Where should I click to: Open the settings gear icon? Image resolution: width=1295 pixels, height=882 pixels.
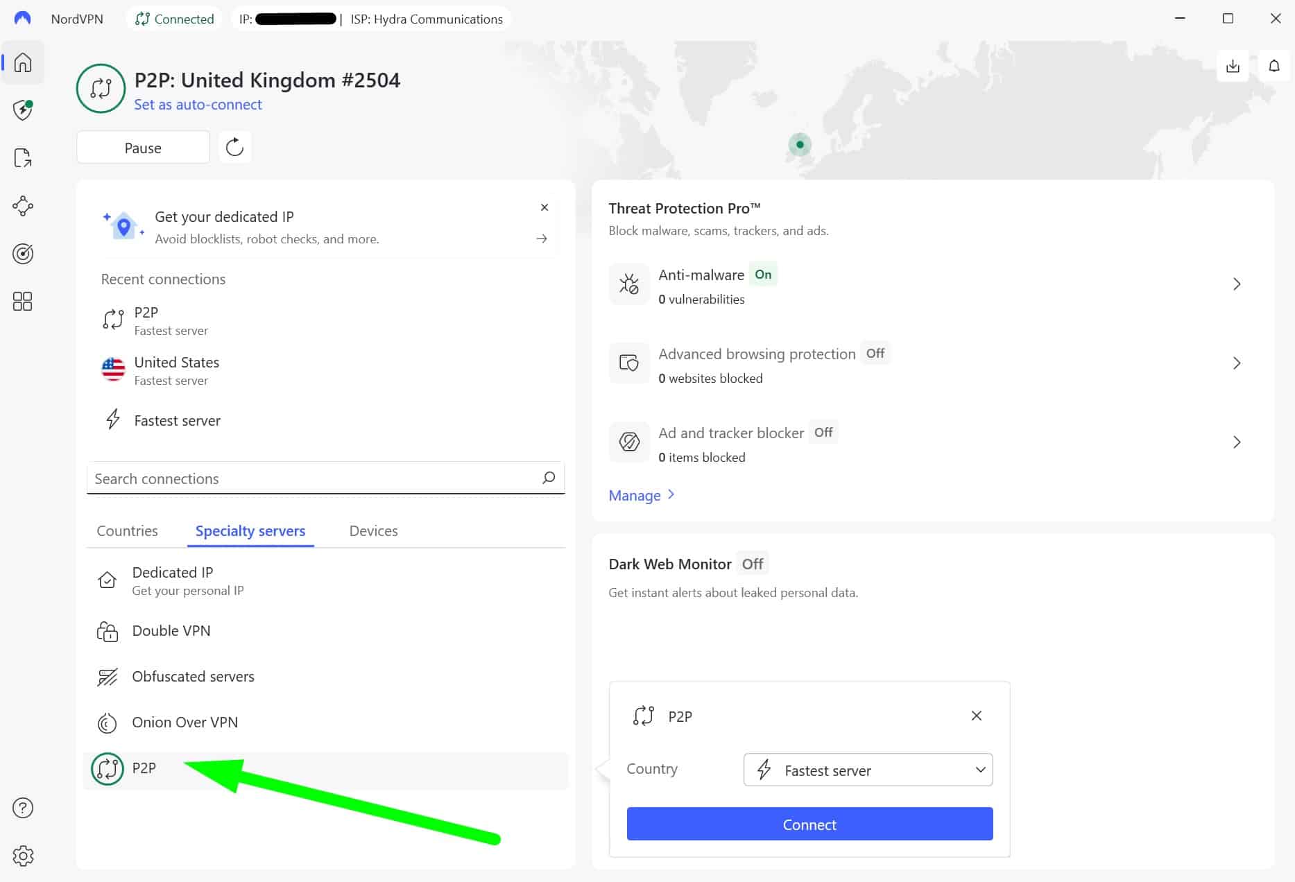coord(23,856)
